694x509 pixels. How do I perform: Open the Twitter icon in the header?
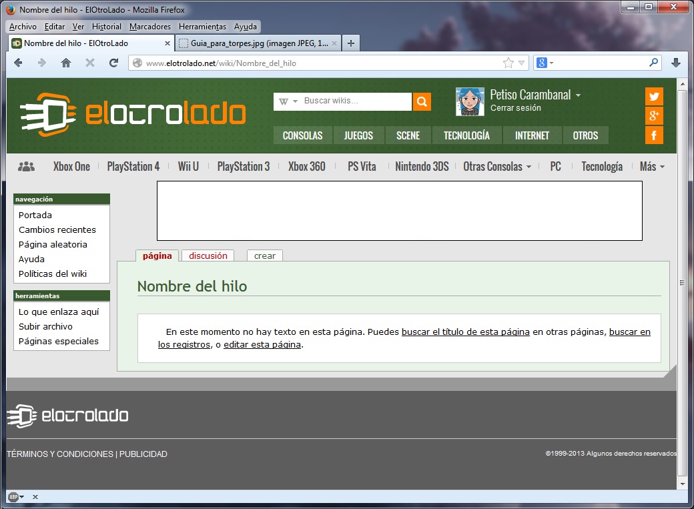pyautogui.click(x=654, y=97)
